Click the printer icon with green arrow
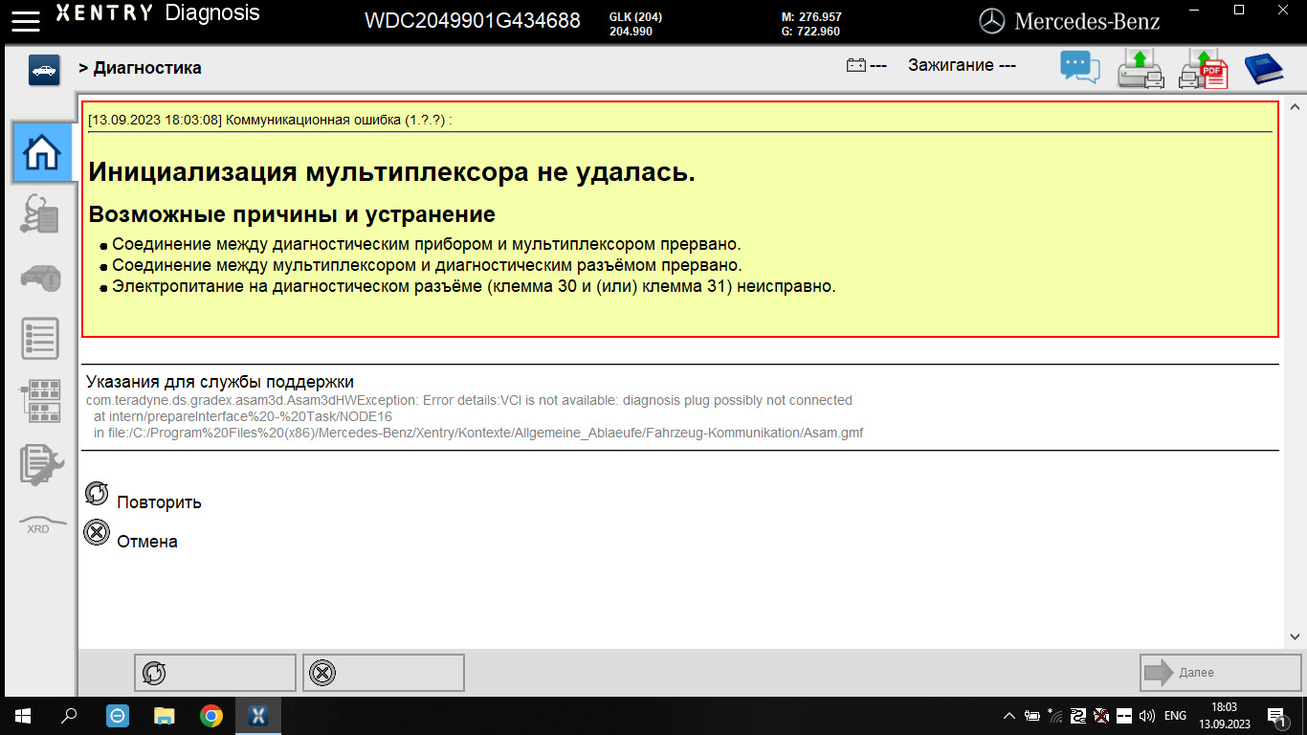1307x735 pixels. pos(1141,68)
